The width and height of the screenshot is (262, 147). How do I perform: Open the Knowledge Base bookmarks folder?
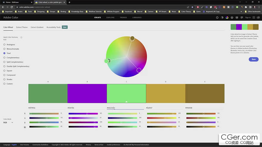click(76, 12)
